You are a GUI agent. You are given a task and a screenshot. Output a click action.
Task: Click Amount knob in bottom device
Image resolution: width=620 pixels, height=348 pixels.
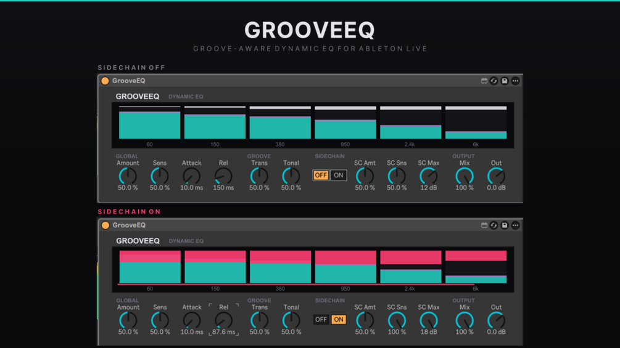click(128, 320)
